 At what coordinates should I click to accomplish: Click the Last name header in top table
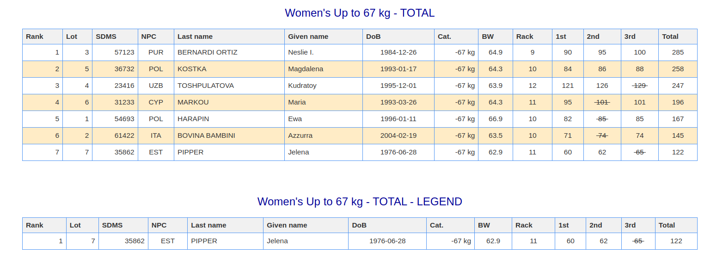195,37
